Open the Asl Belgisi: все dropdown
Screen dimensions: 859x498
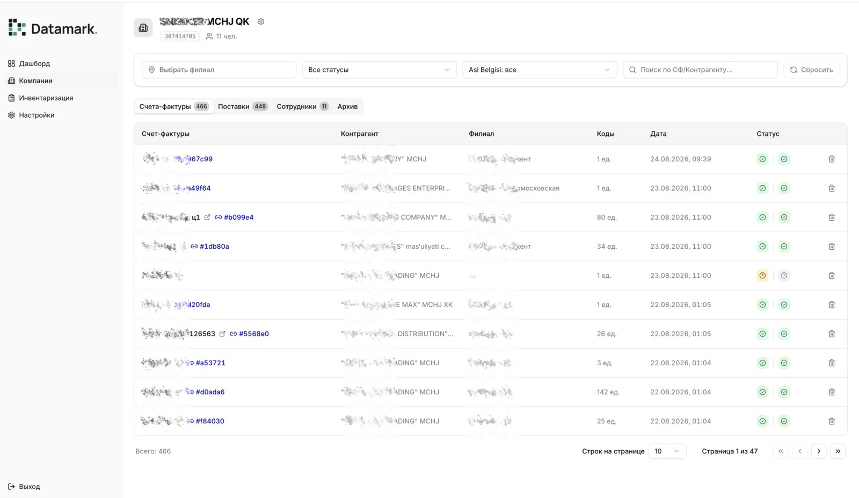tap(540, 70)
